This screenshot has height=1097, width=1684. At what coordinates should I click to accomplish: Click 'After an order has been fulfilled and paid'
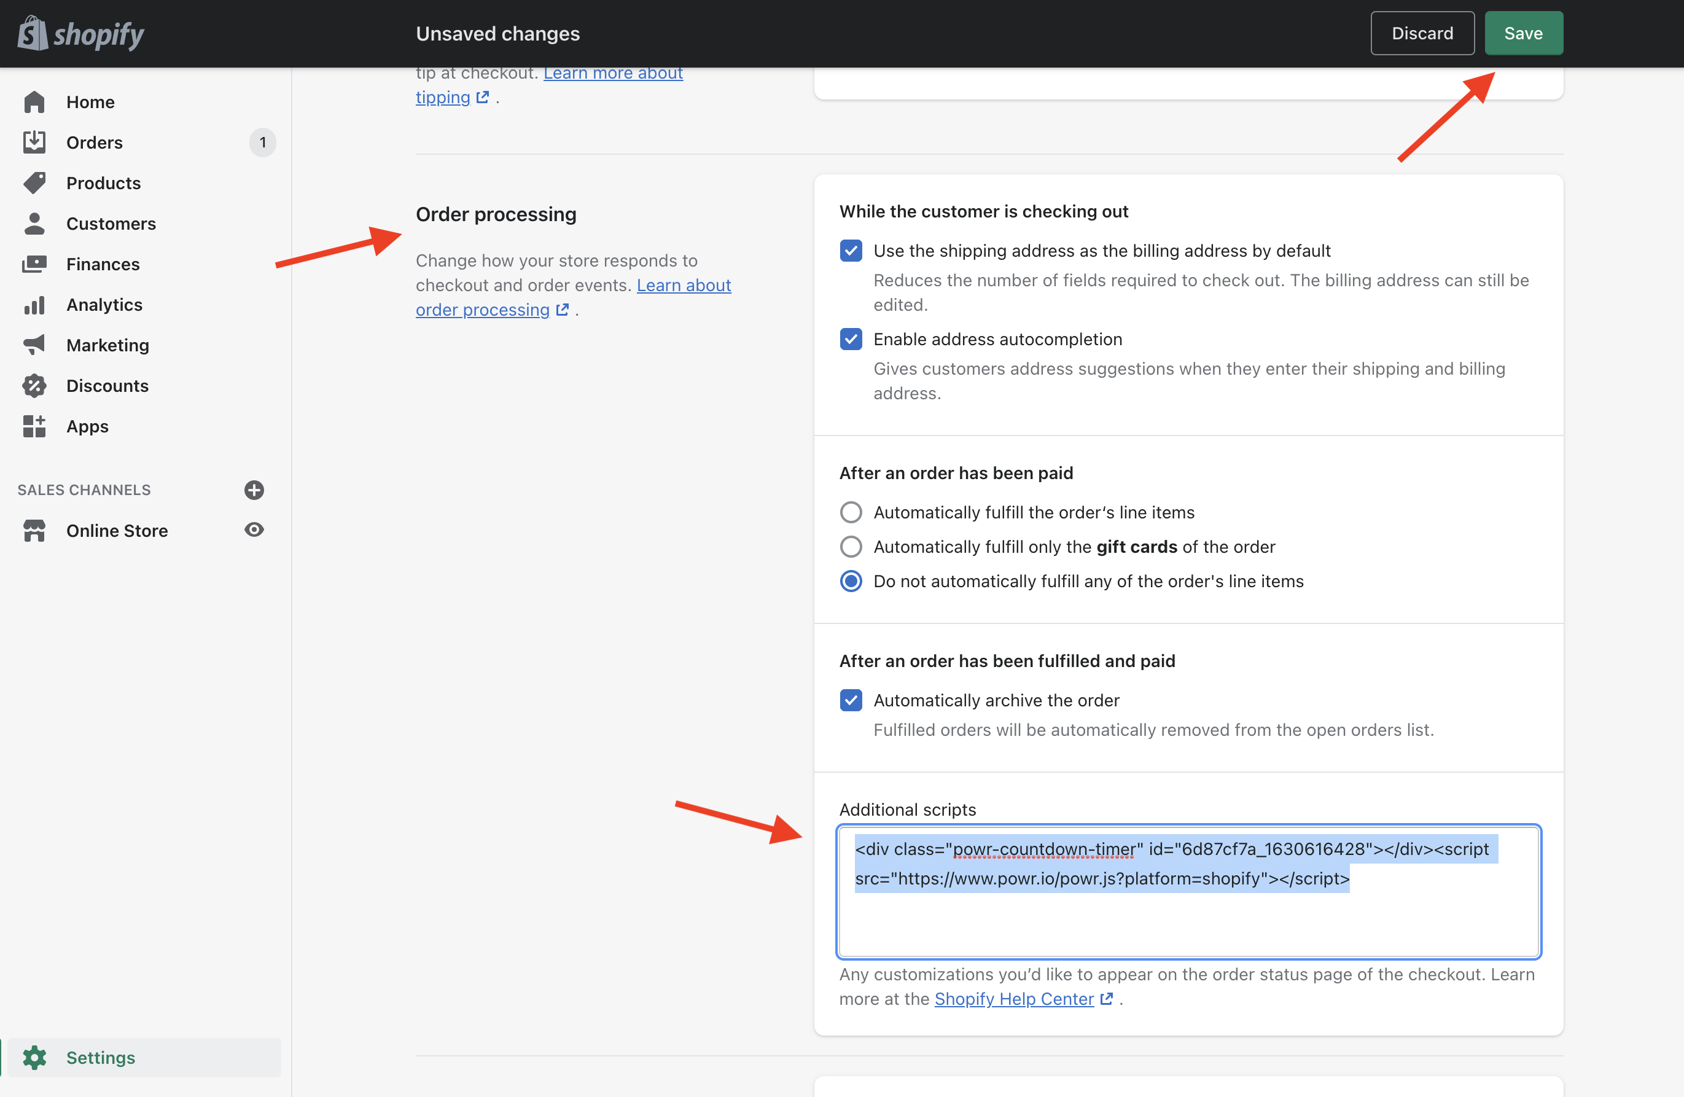(1007, 660)
